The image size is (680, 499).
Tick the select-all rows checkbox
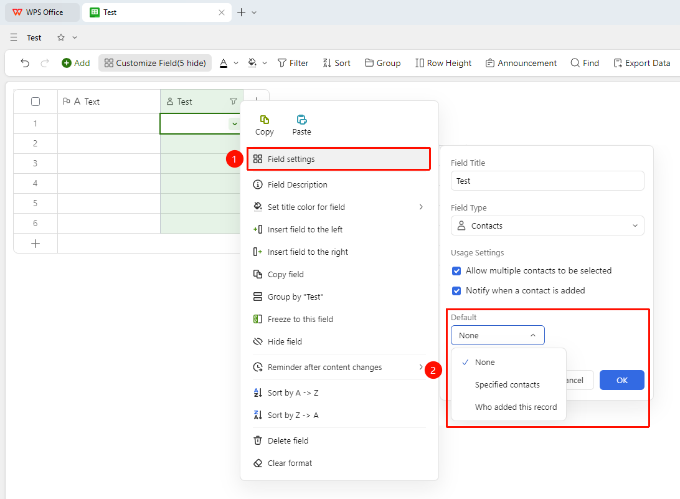pyautogui.click(x=35, y=102)
